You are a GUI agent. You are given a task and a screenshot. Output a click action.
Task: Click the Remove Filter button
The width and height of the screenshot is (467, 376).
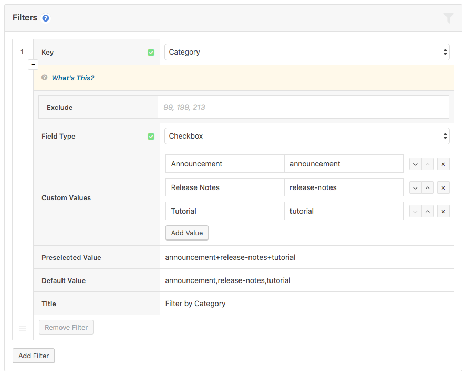(66, 327)
